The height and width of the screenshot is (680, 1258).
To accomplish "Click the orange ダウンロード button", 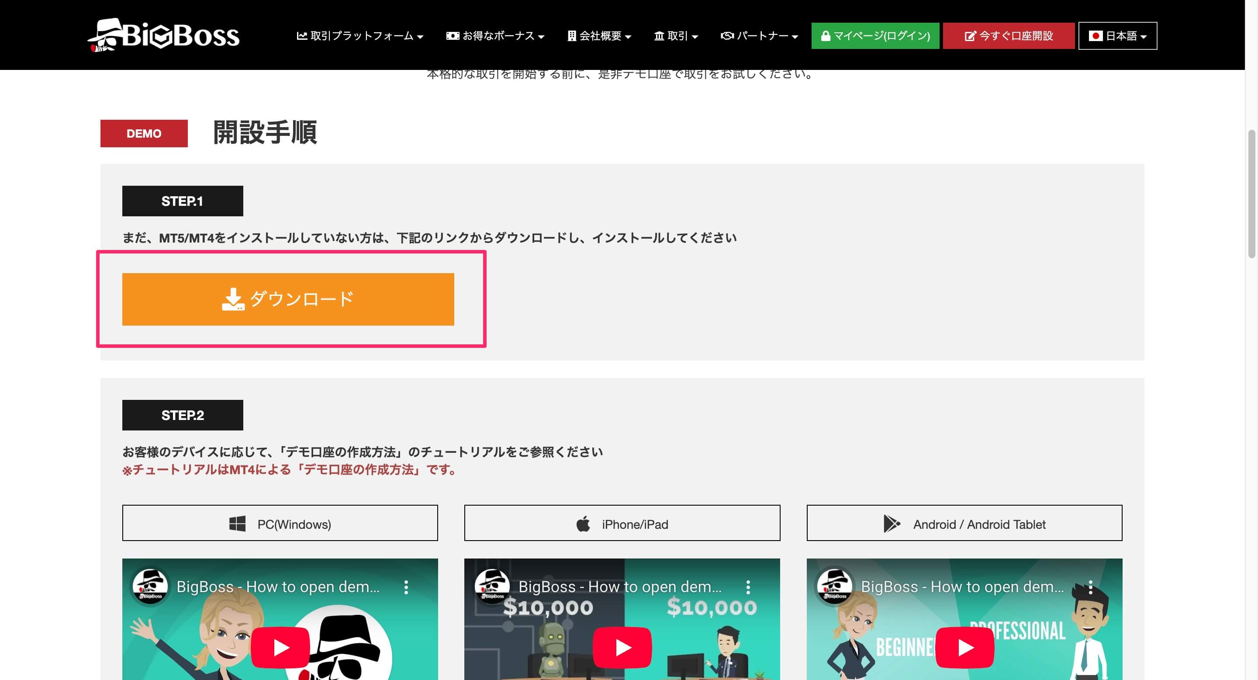I will point(288,299).
